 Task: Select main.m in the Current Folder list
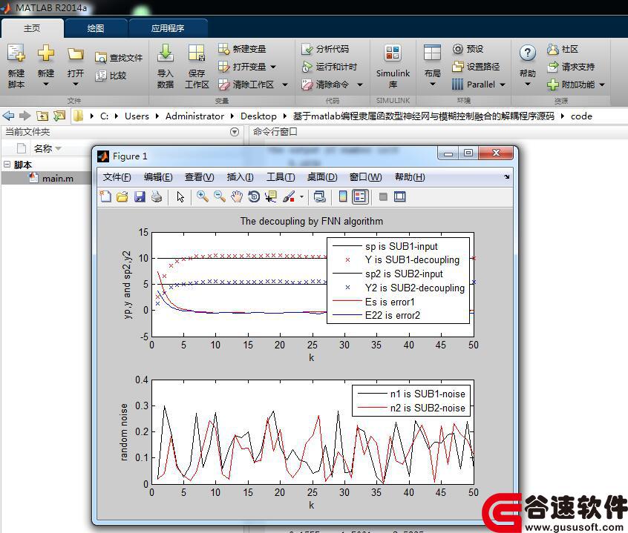click(x=58, y=179)
